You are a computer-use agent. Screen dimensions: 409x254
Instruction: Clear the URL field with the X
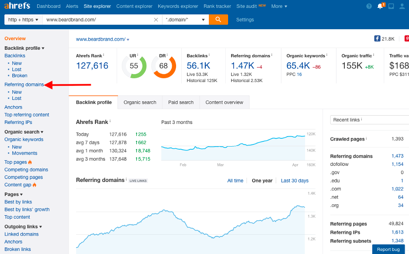(156, 20)
